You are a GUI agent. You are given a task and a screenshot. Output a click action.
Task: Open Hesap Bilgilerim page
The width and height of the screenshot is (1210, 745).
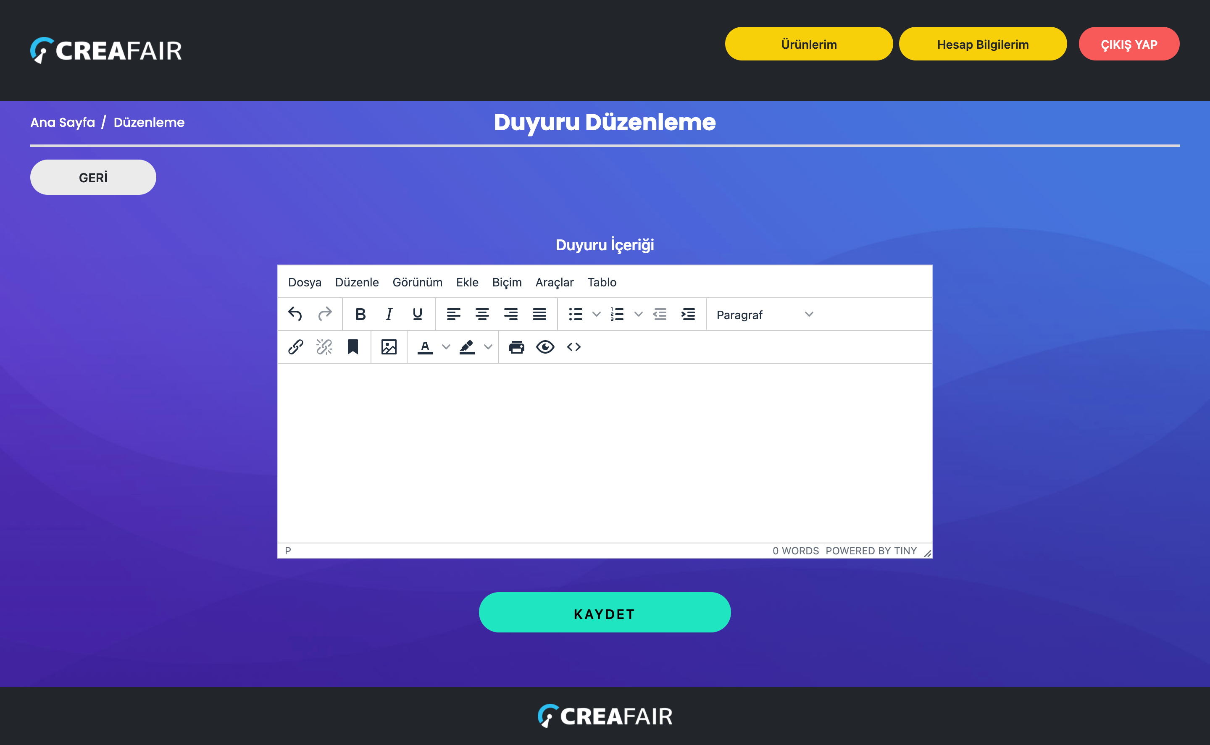point(983,44)
